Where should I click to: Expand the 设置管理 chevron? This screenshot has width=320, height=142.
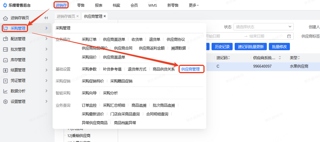coord(46,101)
